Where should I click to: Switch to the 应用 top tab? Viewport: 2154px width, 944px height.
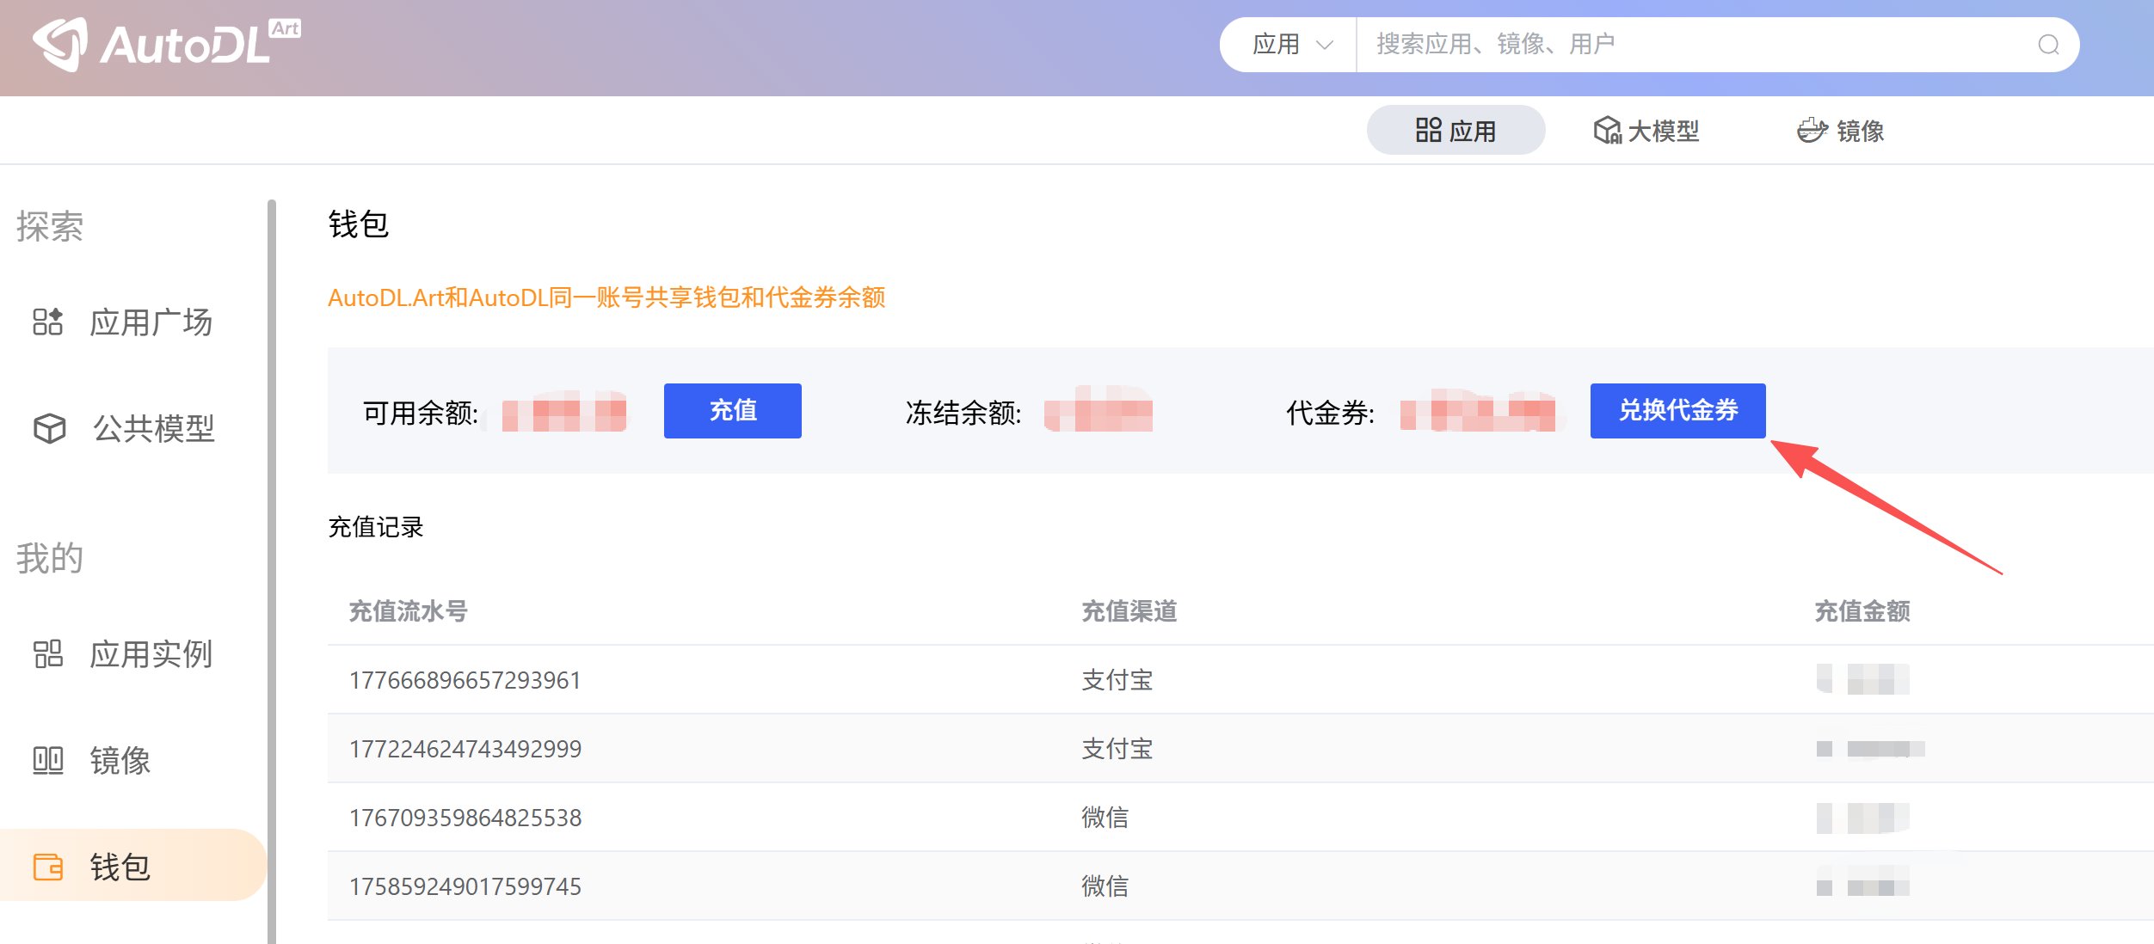click(x=1455, y=130)
